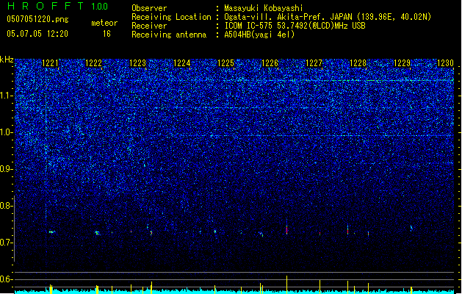Click location text Ogata-vill. Akita-Pref. JAPAN
462x294 pixels.
click(288, 17)
